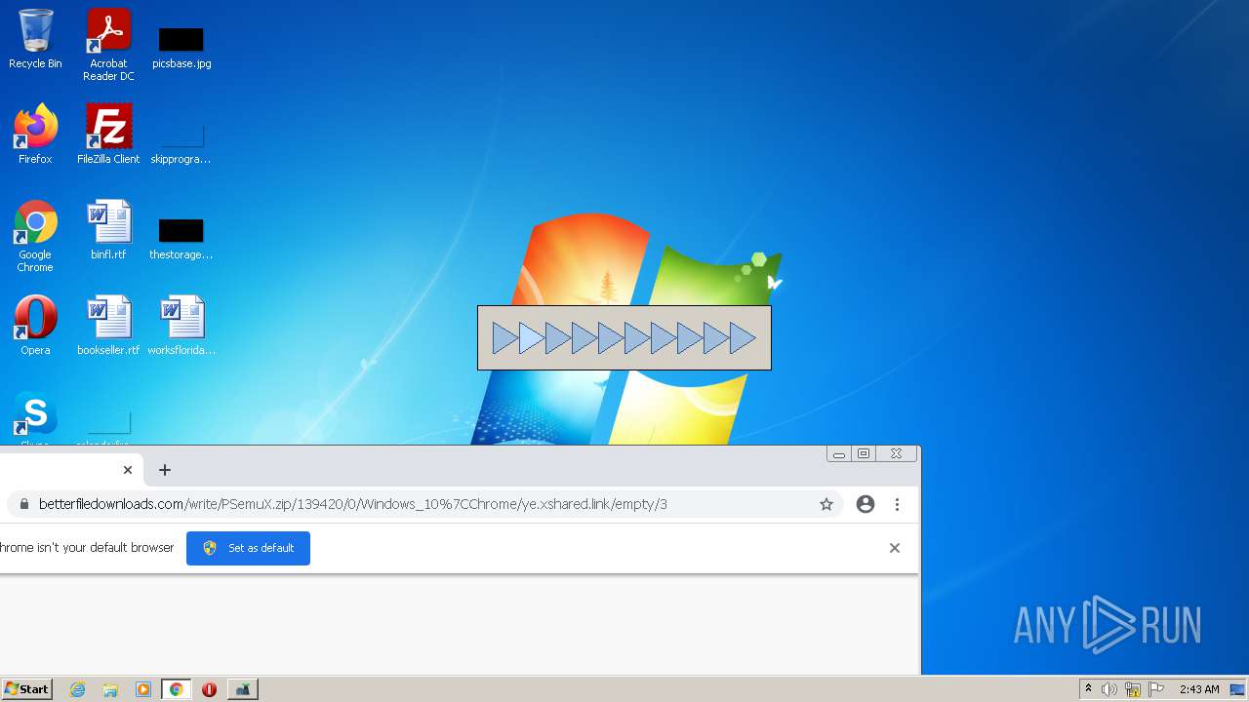This screenshot has height=702, width=1249.
Task: Maximize the Chrome window
Action: click(864, 454)
